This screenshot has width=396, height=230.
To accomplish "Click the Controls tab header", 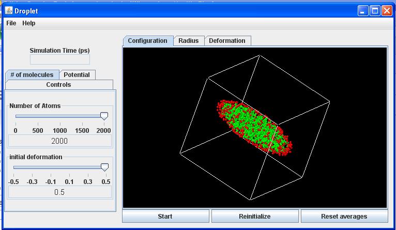I will pos(58,85).
